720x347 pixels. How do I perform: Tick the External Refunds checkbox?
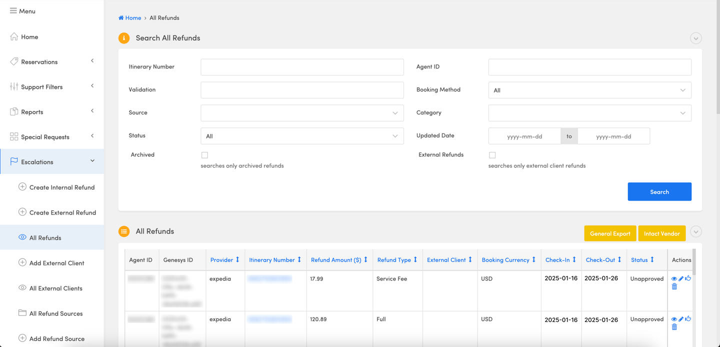[492, 155]
